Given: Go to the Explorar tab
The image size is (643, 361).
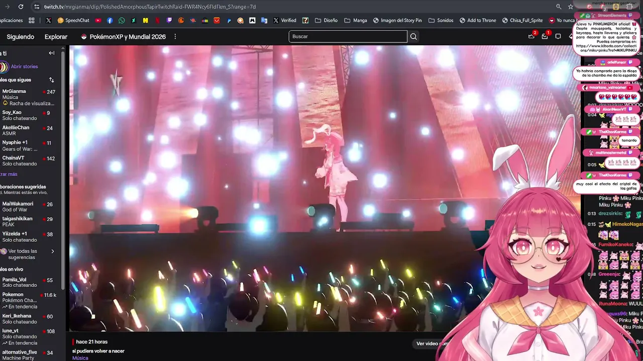Looking at the screenshot, I should click(56, 37).
